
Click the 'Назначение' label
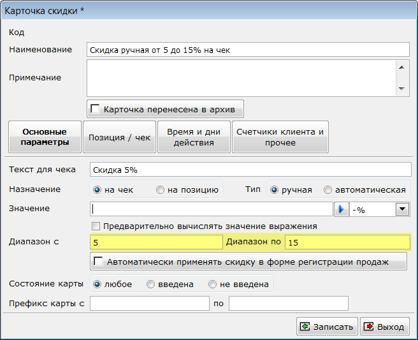pos(35,189)
